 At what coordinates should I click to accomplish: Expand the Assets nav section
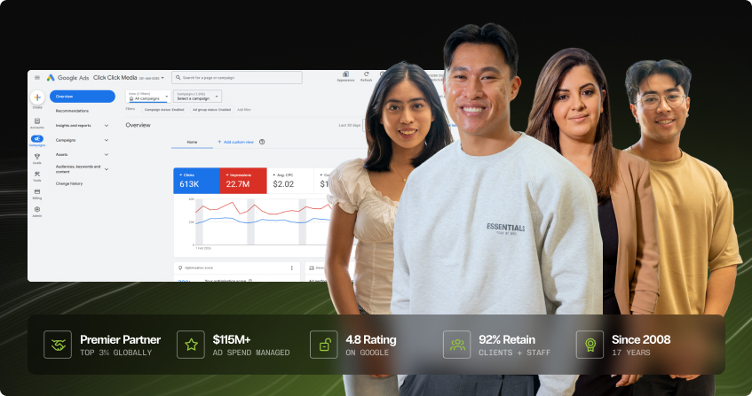[106, 154]
